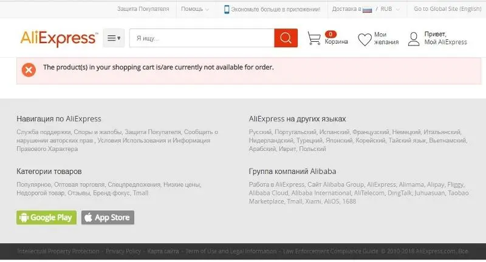The height and width of the screenshot is (262, 486).
Task: Select Польский language link
Action: tap(312, 149)
